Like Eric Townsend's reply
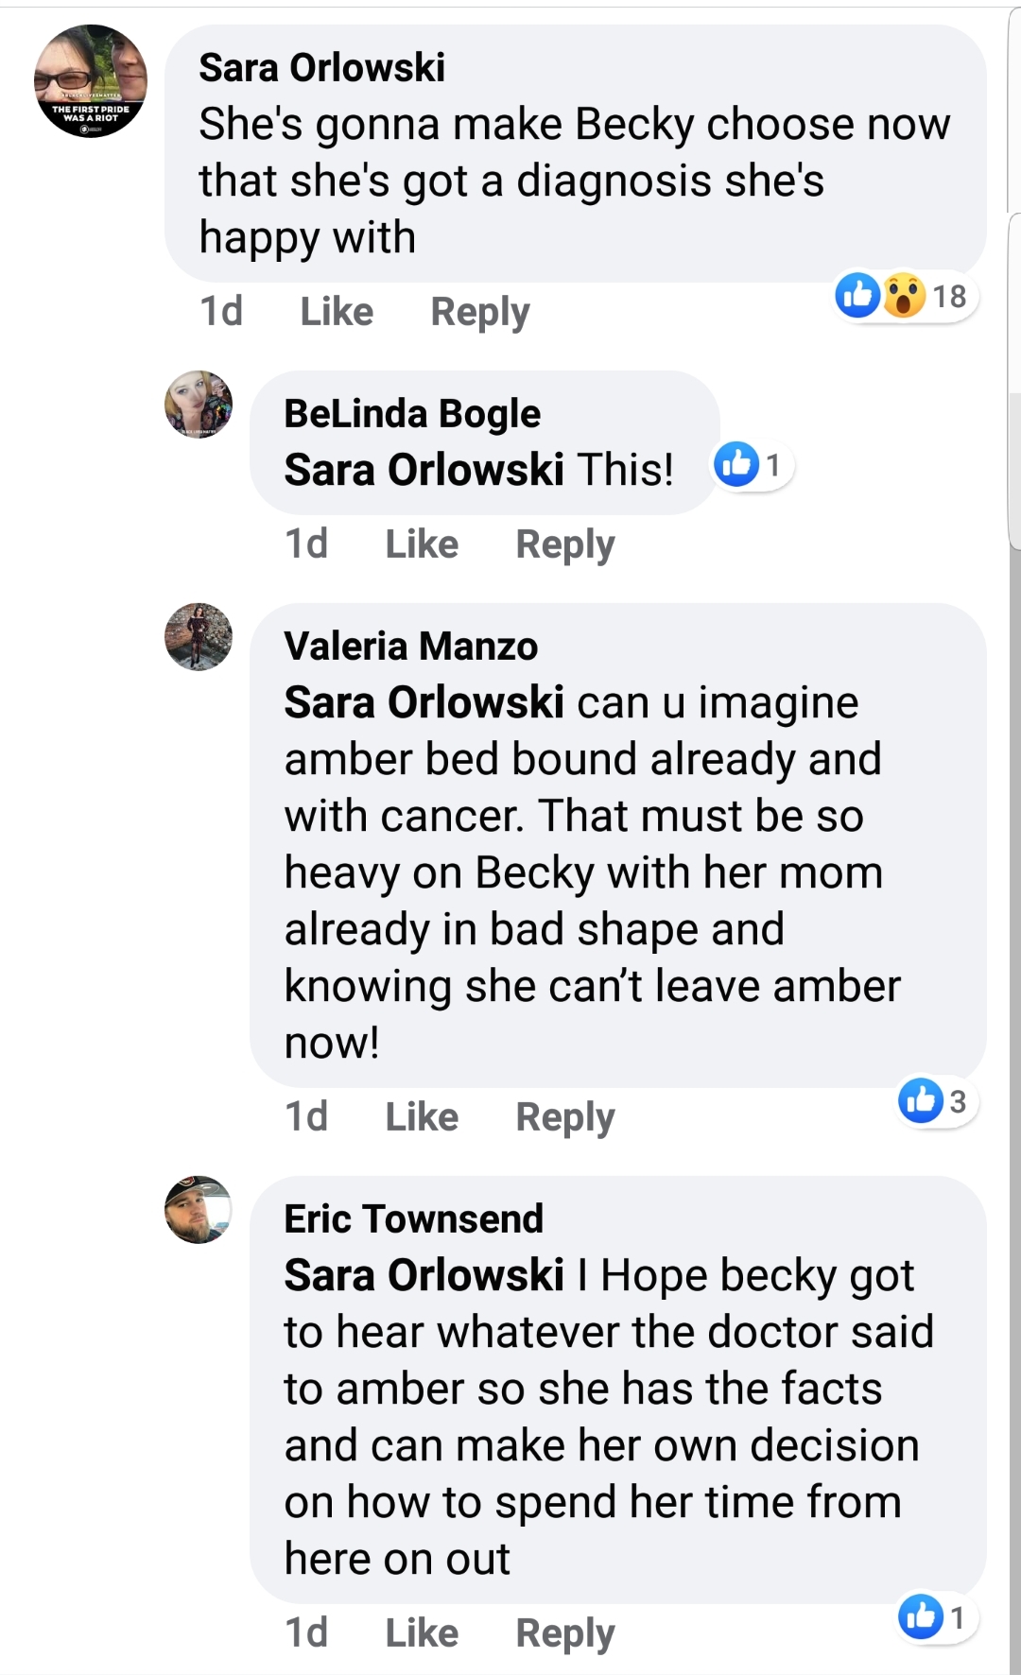Image resolution: width=1021 pixels, height=1675 pixels. tap(422, 1633)
